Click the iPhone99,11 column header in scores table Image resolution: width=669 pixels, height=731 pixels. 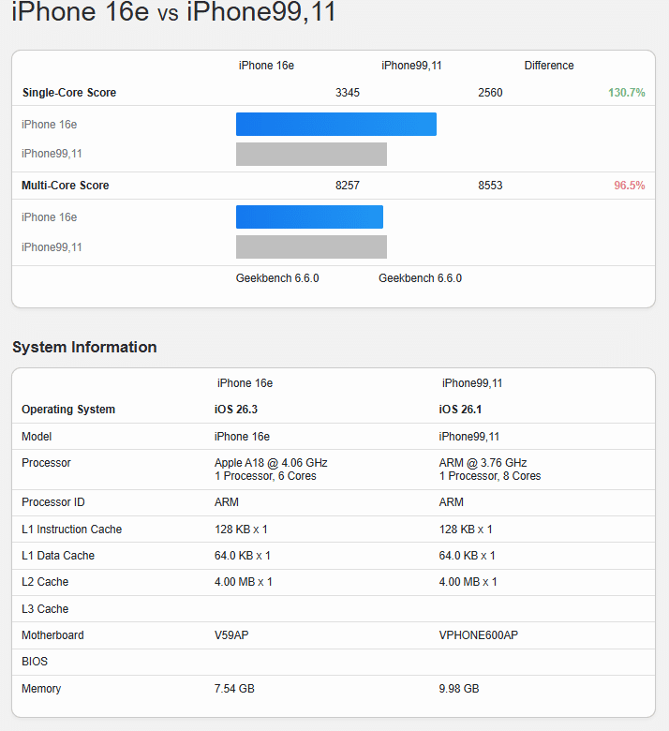(411, 66)
